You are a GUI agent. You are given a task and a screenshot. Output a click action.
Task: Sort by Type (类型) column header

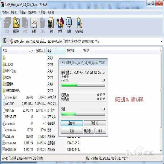[56, 51]
